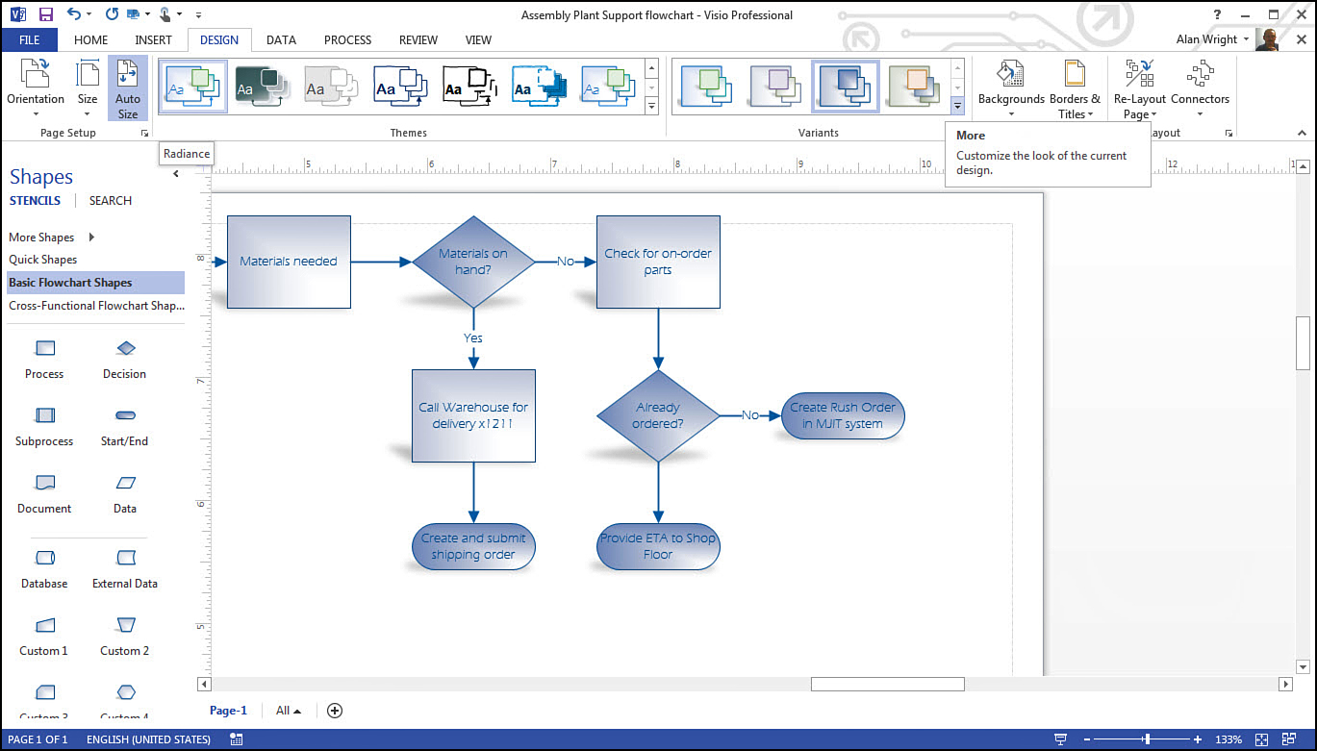Switch to the HOME tab
Viewport: 1317px width, 751px height.
(91, 40)
